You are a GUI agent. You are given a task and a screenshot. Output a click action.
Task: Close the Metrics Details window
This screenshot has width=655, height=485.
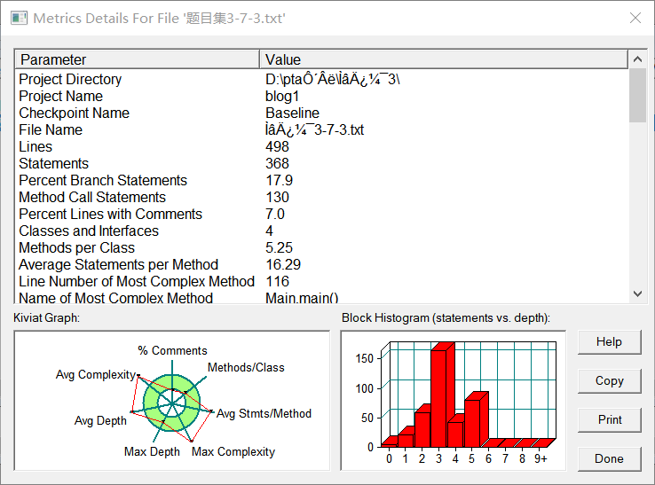coord(635,18)
